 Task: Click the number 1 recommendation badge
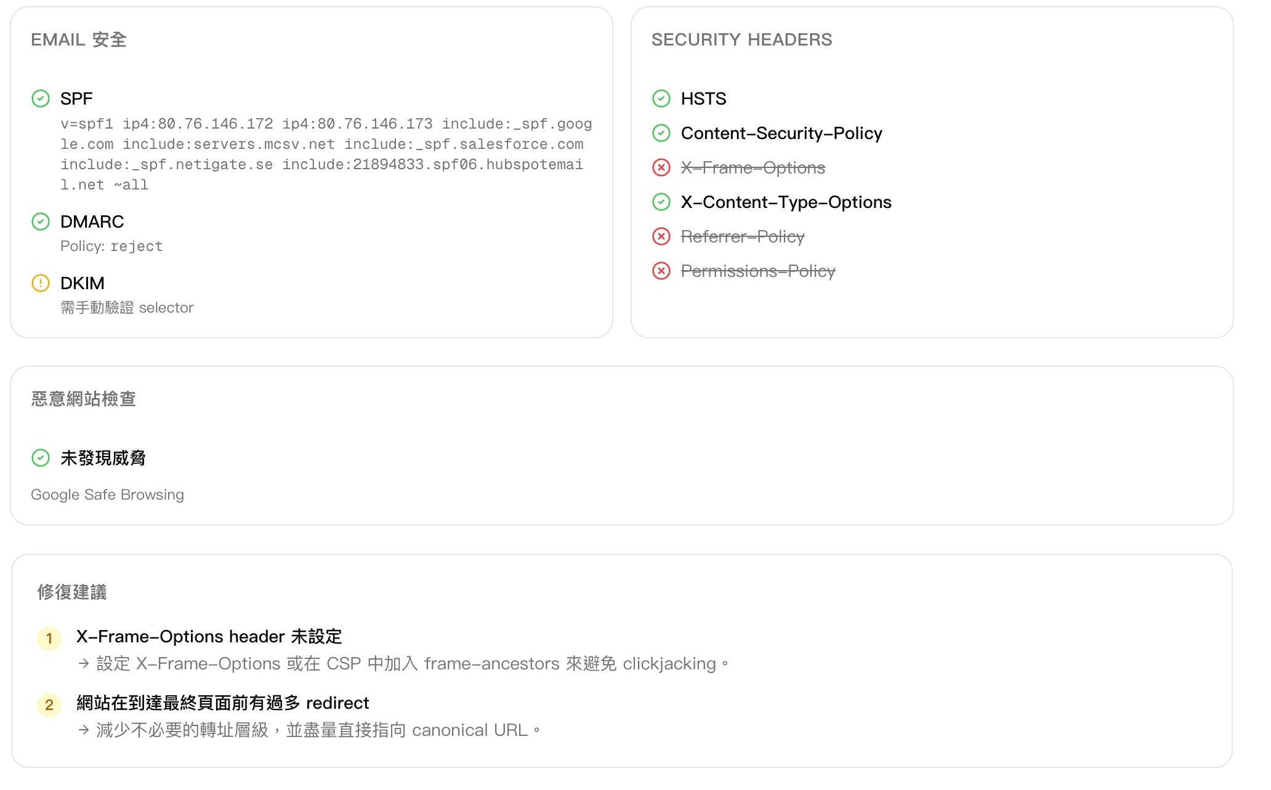click(x=49, y=638)
